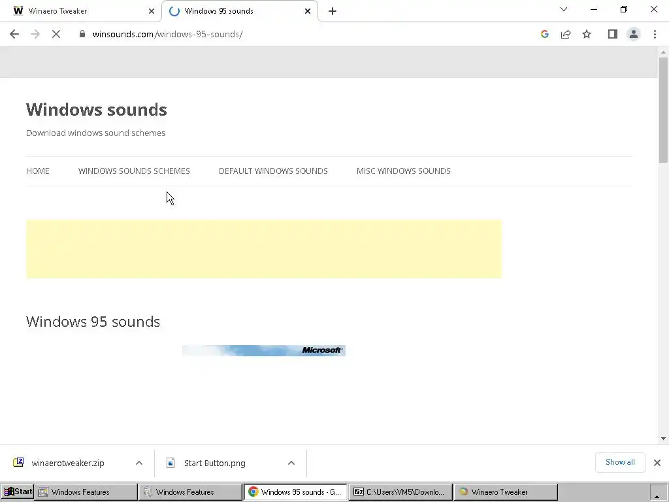Switch to Winaero Tweaker taskbar button

[x=505, y=492]
